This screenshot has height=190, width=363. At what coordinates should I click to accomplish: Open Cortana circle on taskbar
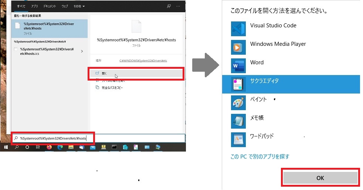tap(27, 147)
